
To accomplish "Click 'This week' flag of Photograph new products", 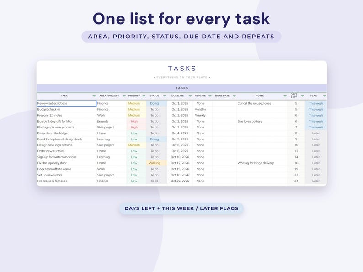I will tap(316, 128).
